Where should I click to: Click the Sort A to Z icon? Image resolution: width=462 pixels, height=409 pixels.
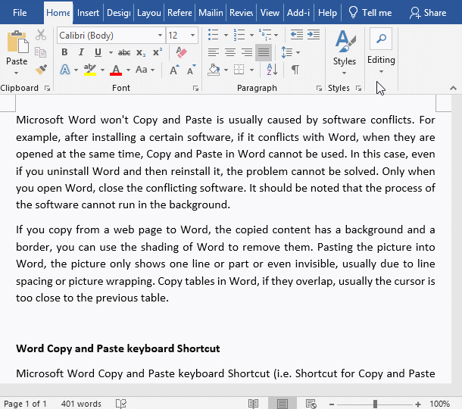tap(272, 70)
